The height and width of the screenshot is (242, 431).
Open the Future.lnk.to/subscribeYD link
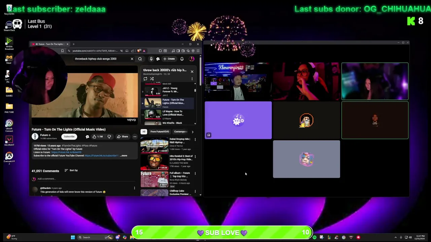point(101,156)
